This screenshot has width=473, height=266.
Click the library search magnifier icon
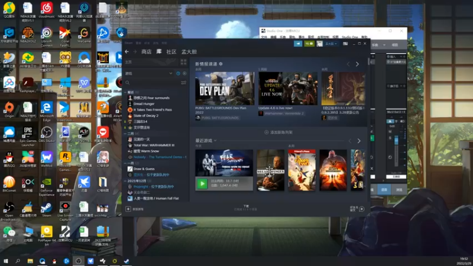[x=128, y=83]
